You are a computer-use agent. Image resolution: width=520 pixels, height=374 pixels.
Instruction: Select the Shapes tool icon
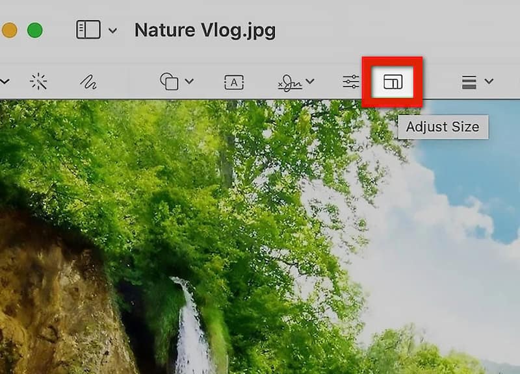pos(169,81)
